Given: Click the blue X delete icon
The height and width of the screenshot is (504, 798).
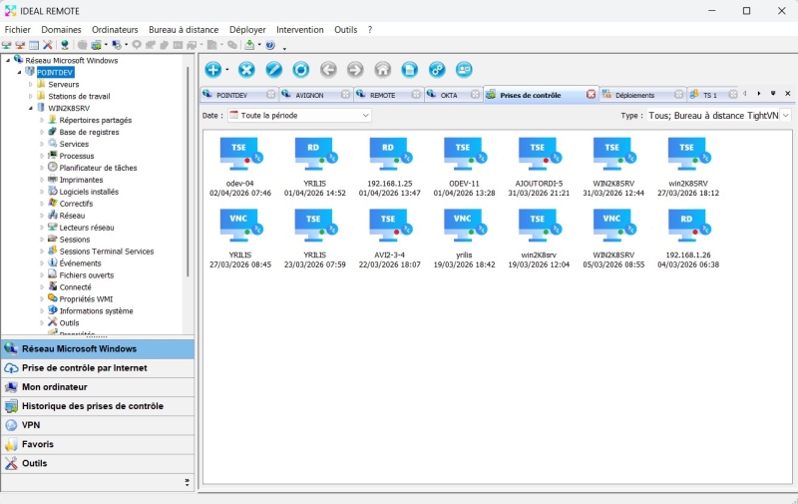Looking at the screenshot, I should coord(246,70).
